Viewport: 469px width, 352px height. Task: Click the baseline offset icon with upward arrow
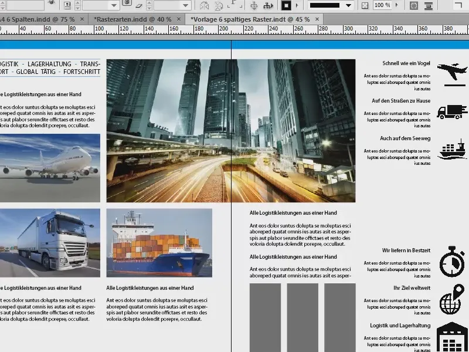coord(67,5)
